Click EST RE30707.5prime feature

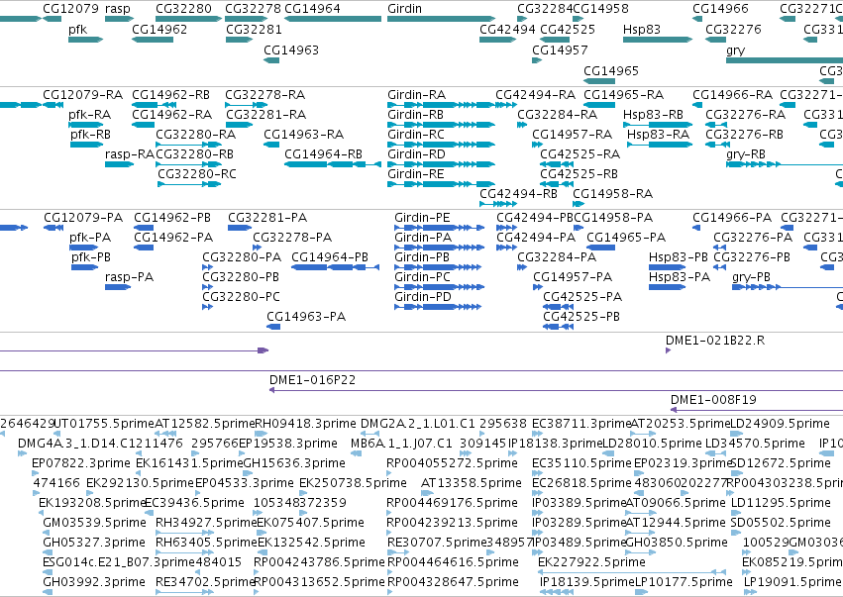coord(398,552)
